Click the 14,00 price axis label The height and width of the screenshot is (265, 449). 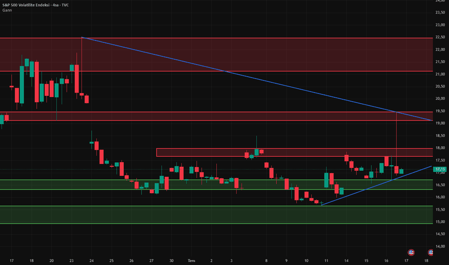tap(440, 246)
